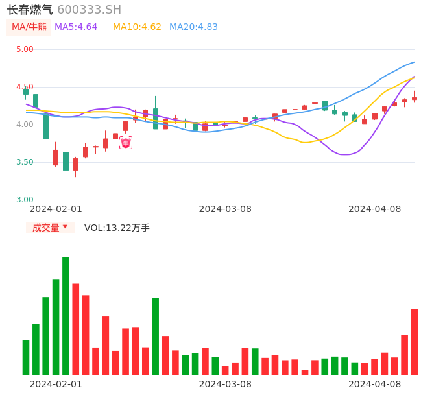This screenshot has width=445, height=393.
Task: Click the 2024-04-08 label under the volume chart
Action: point(375,384)
